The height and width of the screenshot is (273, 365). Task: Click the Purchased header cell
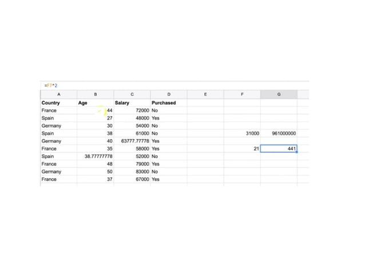(168, 103)
